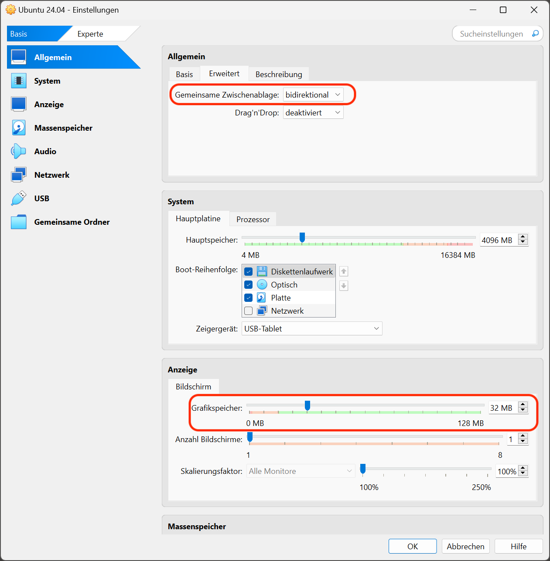The height and width of the screenshot is (561, 550).
Task: Click the Anzeige display icon in sidebar
Action: [x=19, y=104]
